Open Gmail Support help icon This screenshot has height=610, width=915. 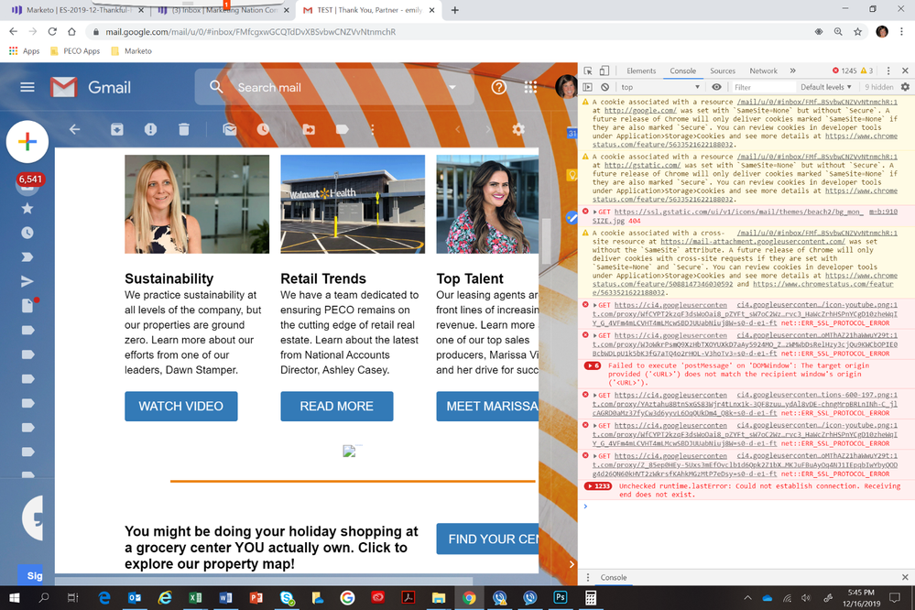click(x=498, y=87)
